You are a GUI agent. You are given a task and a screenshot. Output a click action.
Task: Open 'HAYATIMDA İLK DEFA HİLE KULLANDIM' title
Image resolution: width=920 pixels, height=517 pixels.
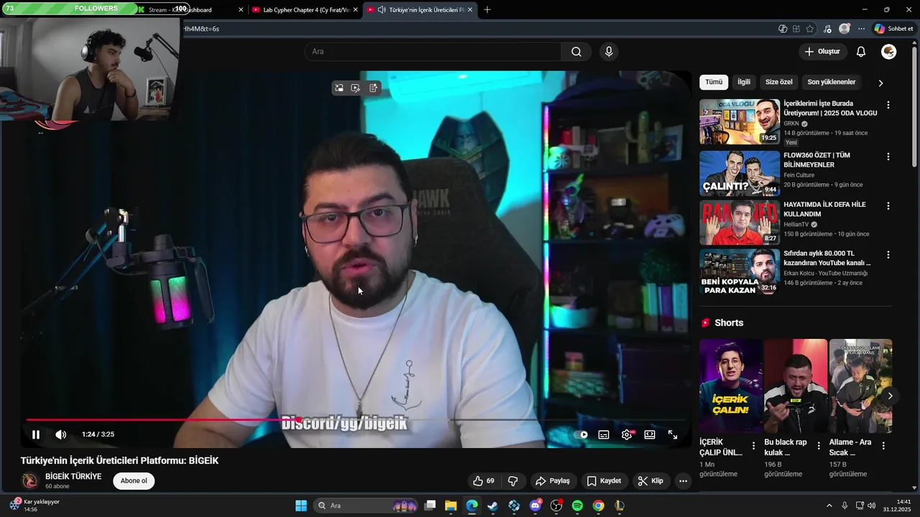[824, 209]
